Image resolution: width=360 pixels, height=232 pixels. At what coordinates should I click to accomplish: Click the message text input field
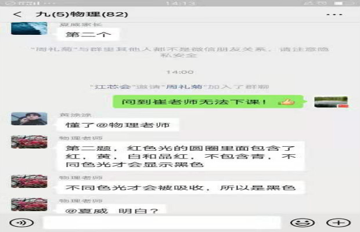point(161,222)
